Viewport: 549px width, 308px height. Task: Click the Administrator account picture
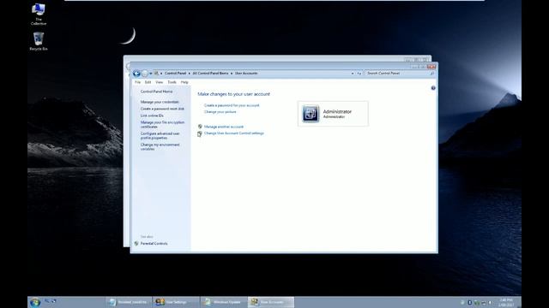pyautogui.click(x=311, y=114)
